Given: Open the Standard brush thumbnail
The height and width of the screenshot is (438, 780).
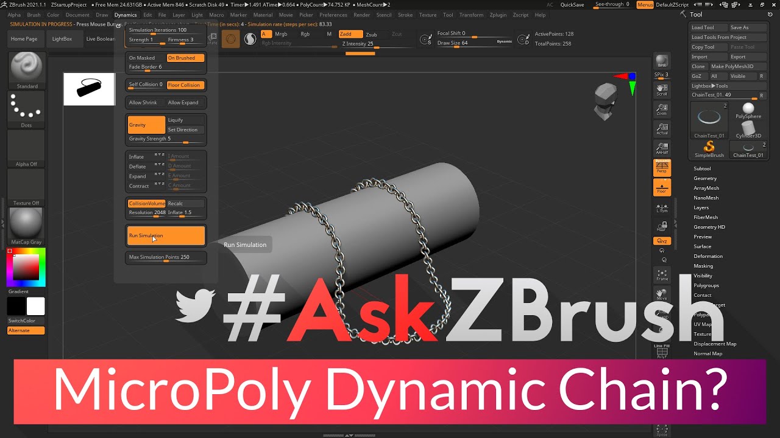Looking at the screenshot, I should (27, 71).
